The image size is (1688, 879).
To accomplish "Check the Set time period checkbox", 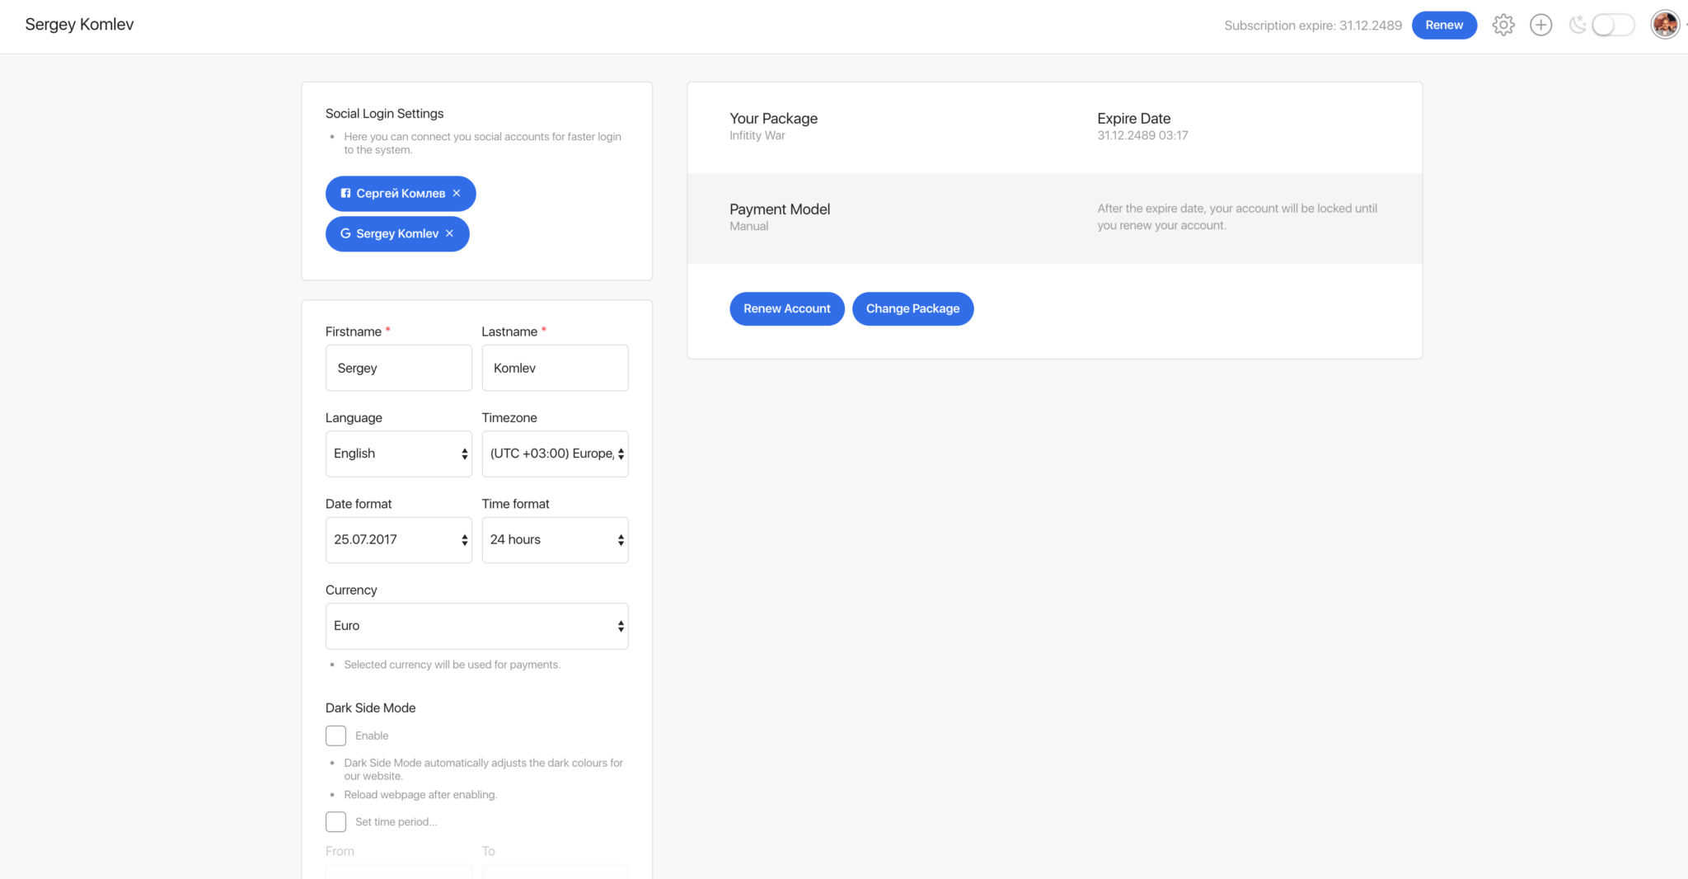I will (x=335, y=822).
